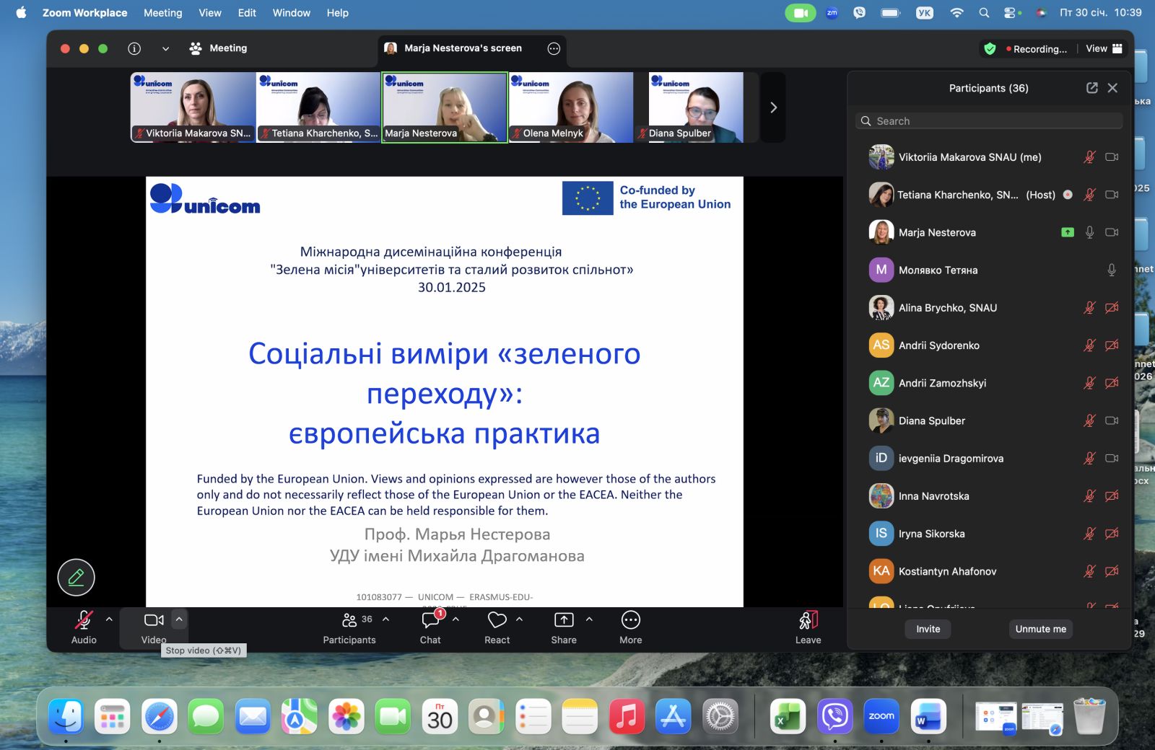Pop out the Participants panel
The image size is (1155, 750).
click(x=1091, y=88)
